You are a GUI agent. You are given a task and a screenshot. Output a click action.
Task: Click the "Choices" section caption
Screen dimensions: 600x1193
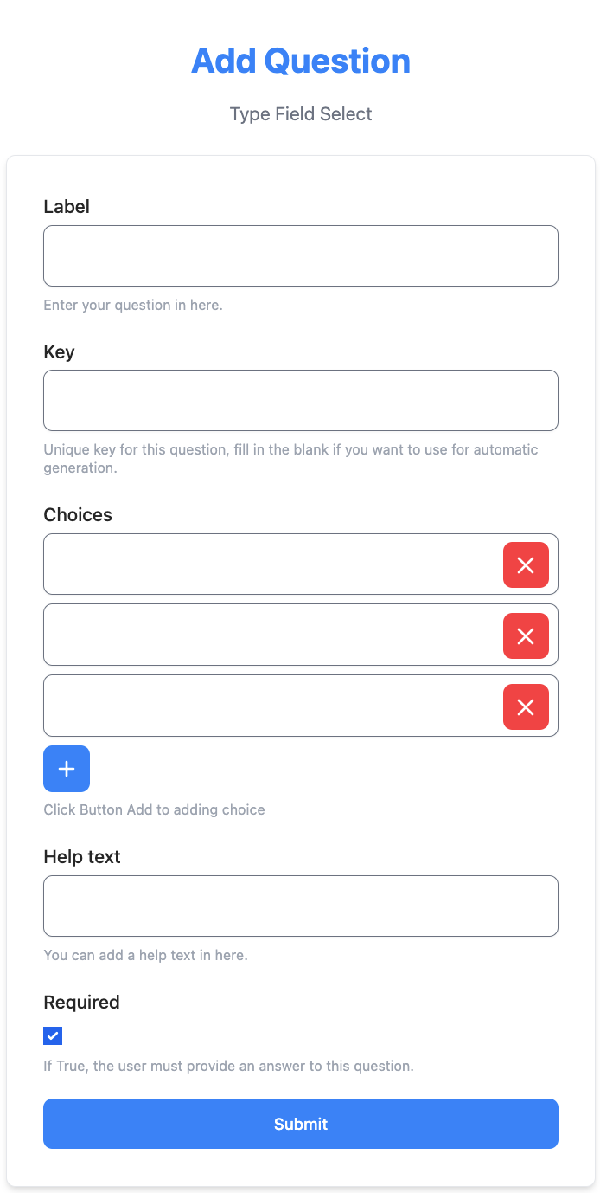tap(78, 514)
